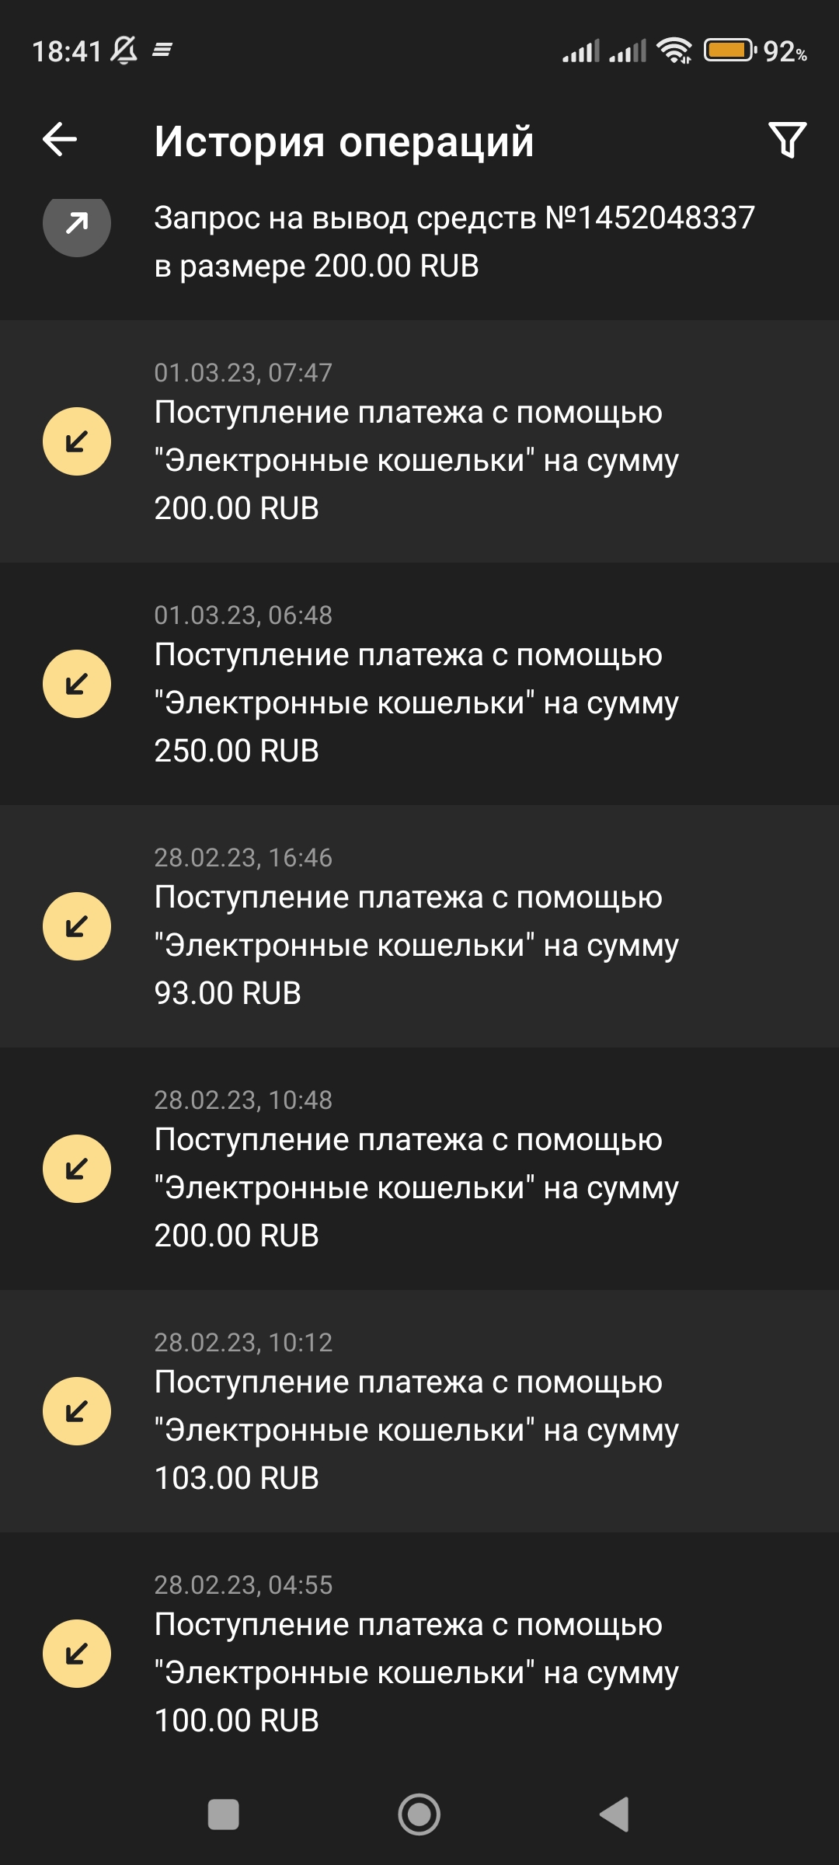Tap incoming icon for 250.00 RUB payment

[x=77, y=684]
